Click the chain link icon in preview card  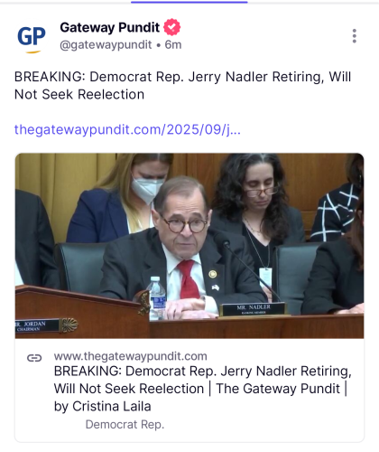34,358
